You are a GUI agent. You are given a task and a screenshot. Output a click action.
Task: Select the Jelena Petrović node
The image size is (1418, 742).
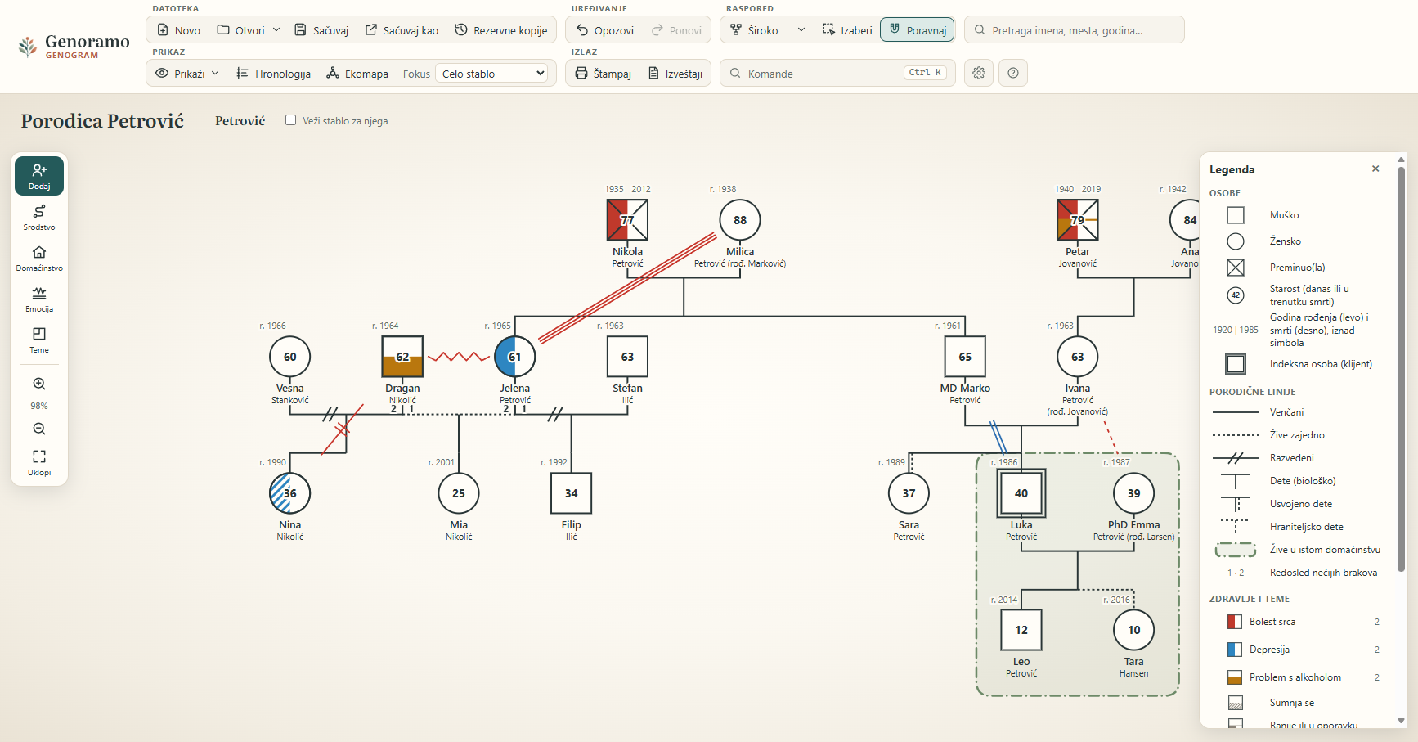[x=515, y=357]
